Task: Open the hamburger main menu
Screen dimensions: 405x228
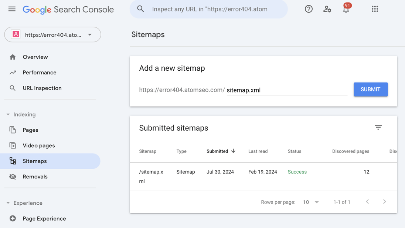Action: [x=12, y=9]
